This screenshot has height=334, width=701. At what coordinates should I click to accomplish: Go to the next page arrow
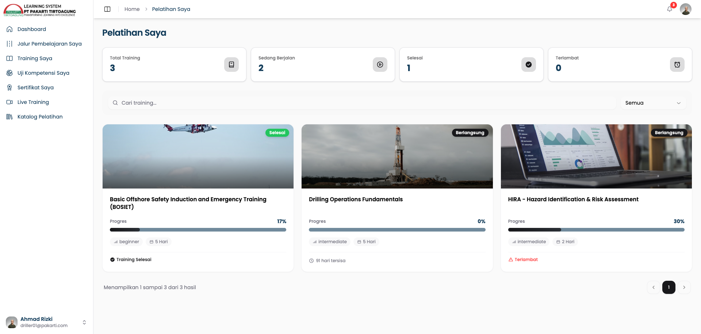point(684,287)
